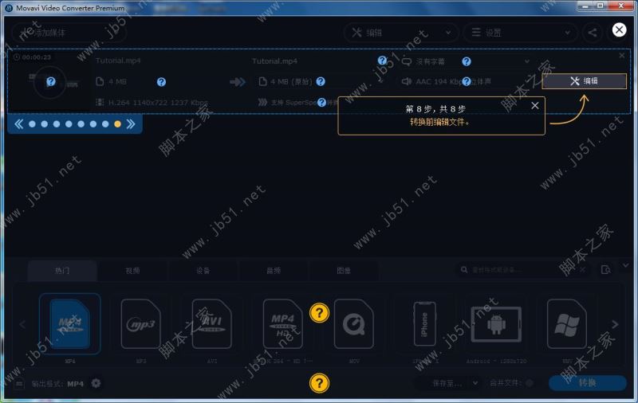The width and height of the screenshot is (638, 403).
Task: Click the blue 转换 convert button
Action: (587, 382)
